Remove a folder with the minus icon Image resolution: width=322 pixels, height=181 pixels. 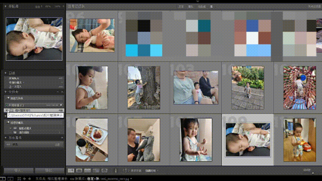[58, 92]
